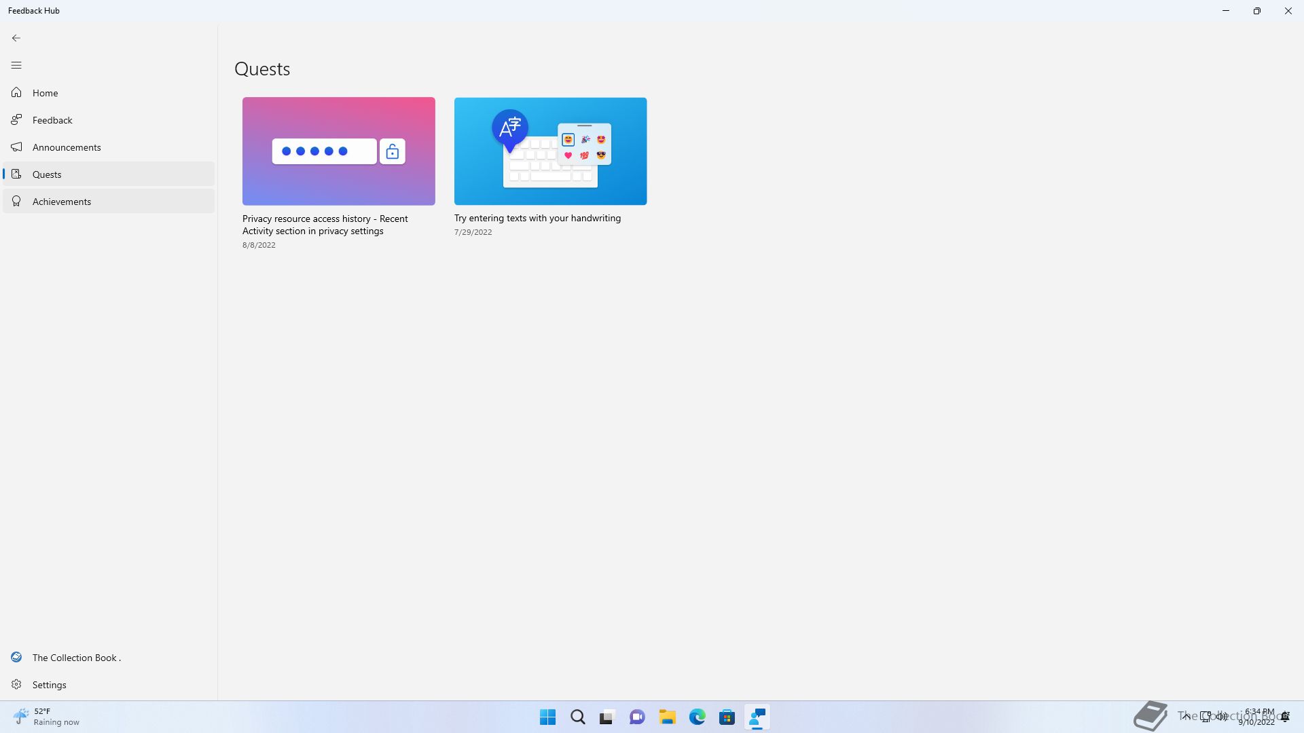
Task: Click the Announcements megaphone icon
Action: point(16,147)
